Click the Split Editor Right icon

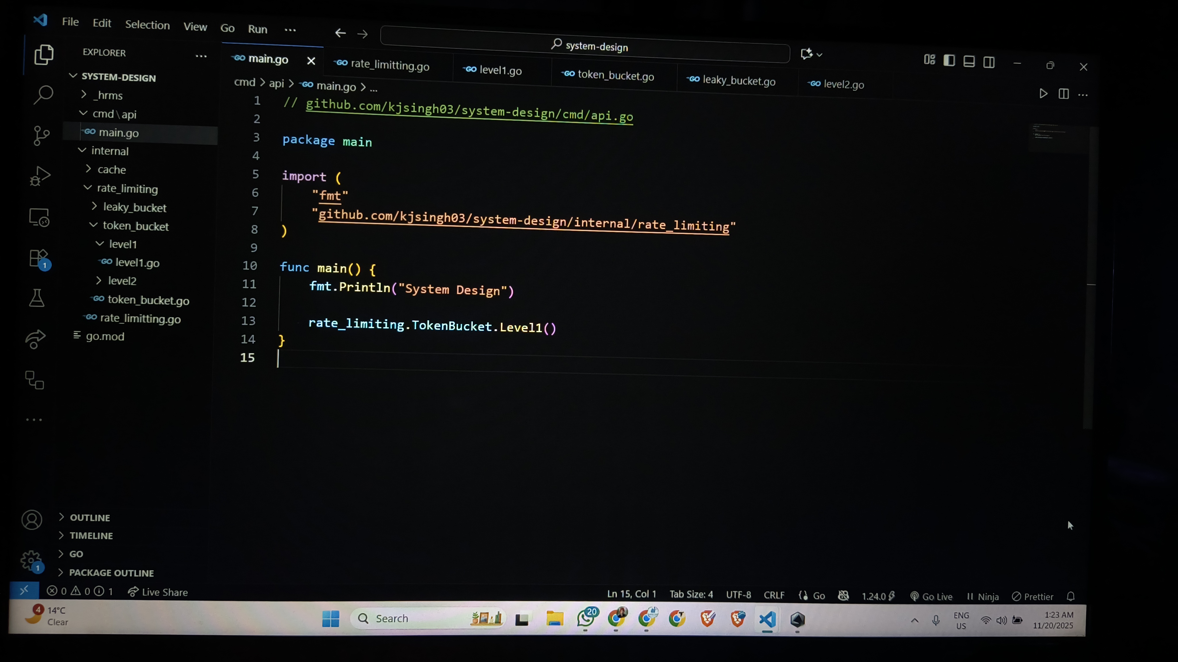pos(1063,94)
